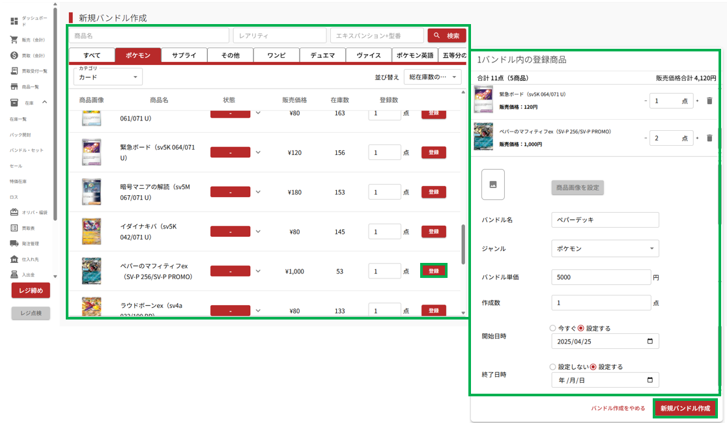Switch to the ワンピ tab
This screenshot has width=727, height=423.
click(276, 55)
